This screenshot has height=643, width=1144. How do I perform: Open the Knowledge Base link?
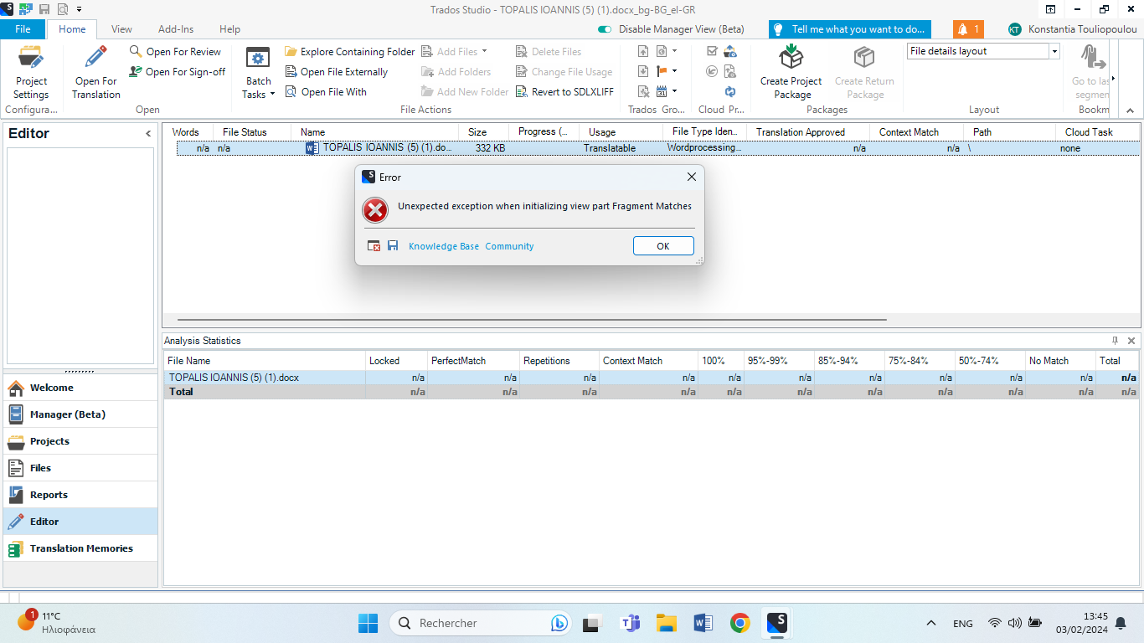[444, 246]
